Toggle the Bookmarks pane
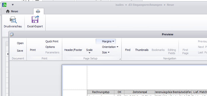Screen dimensions: 207x96 click(x=158, y=50)
